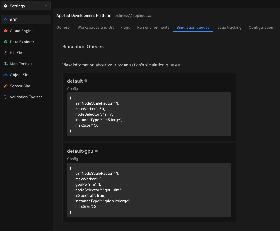Image resolution: width=280 pixels, height=231 pixels.
Task: Open the Issue tracking tab
Action: (x=229, y=27)
